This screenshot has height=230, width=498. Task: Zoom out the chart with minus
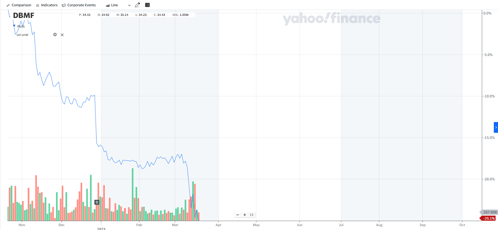pyautogui.click(x=238, y=215)
